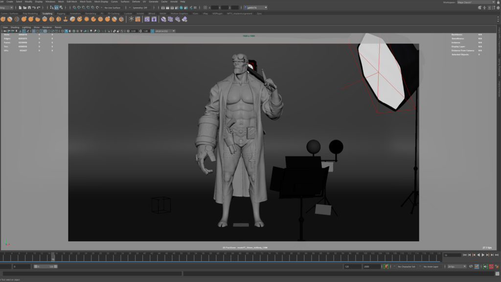Switch to the Rigging shelf tab

point(61,14)
